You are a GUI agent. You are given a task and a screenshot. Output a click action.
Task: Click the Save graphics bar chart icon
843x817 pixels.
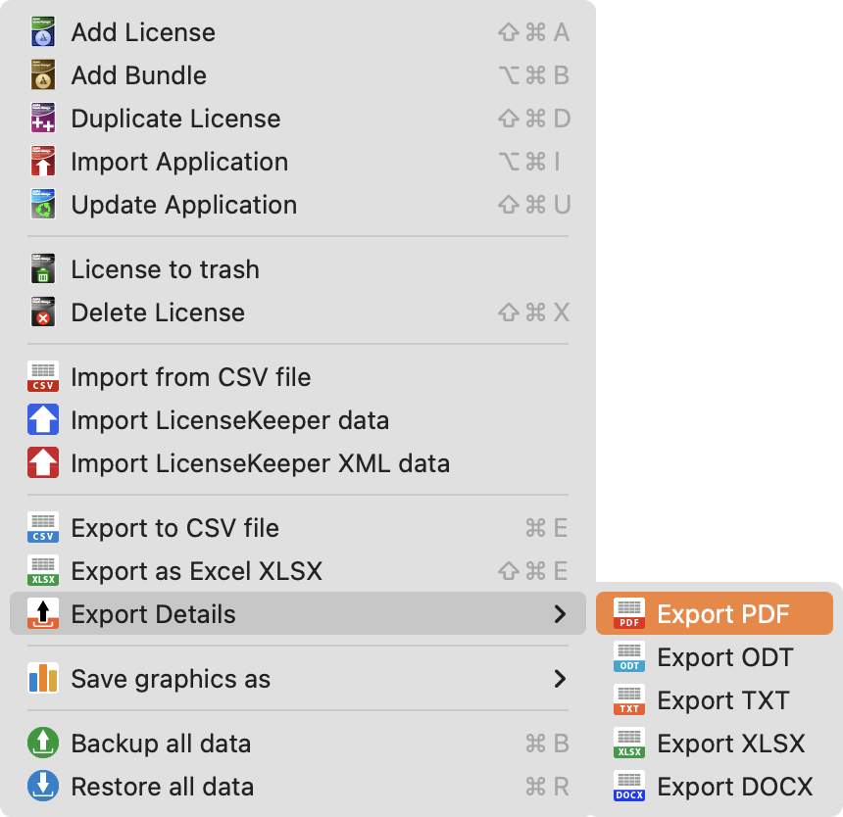[x=42, y=679]
